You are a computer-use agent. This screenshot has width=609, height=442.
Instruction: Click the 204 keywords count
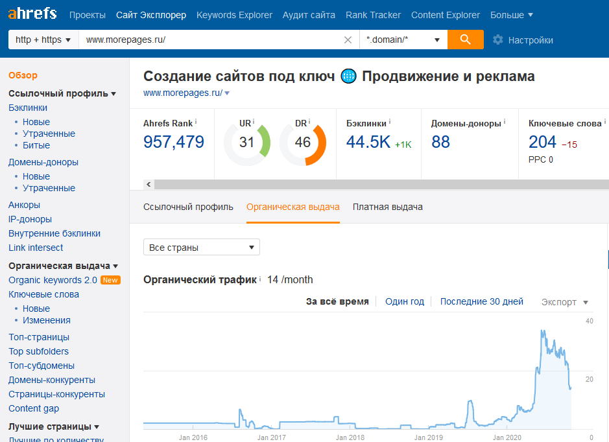(x=543, y=142)
